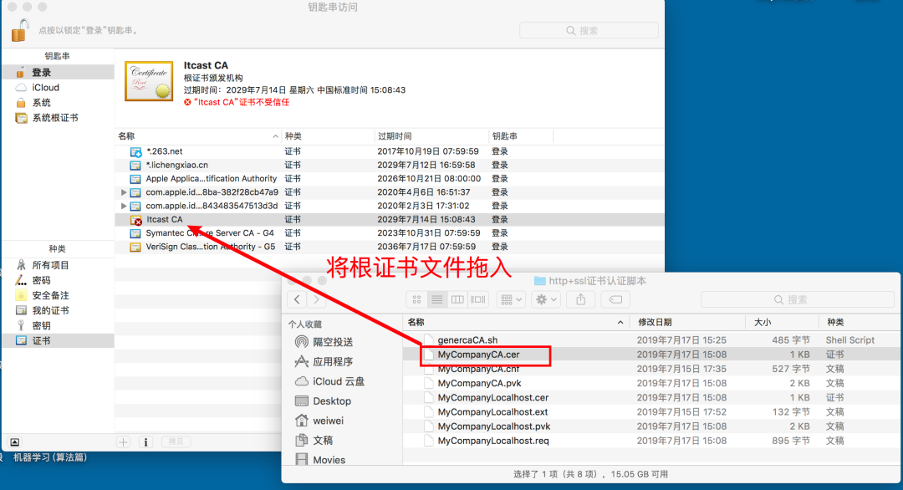Focus the Finder search field
This screenshot has width=903, height=490.
(x=798, y=299)
